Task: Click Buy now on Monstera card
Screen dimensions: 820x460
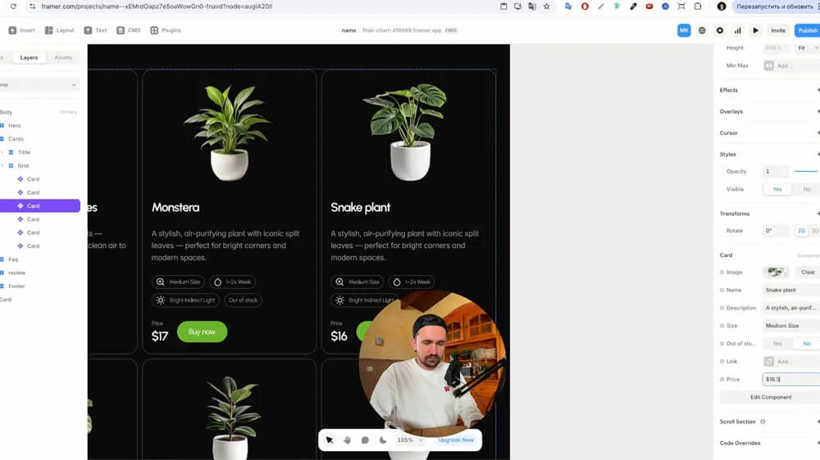Action: (x=202, y=331)
